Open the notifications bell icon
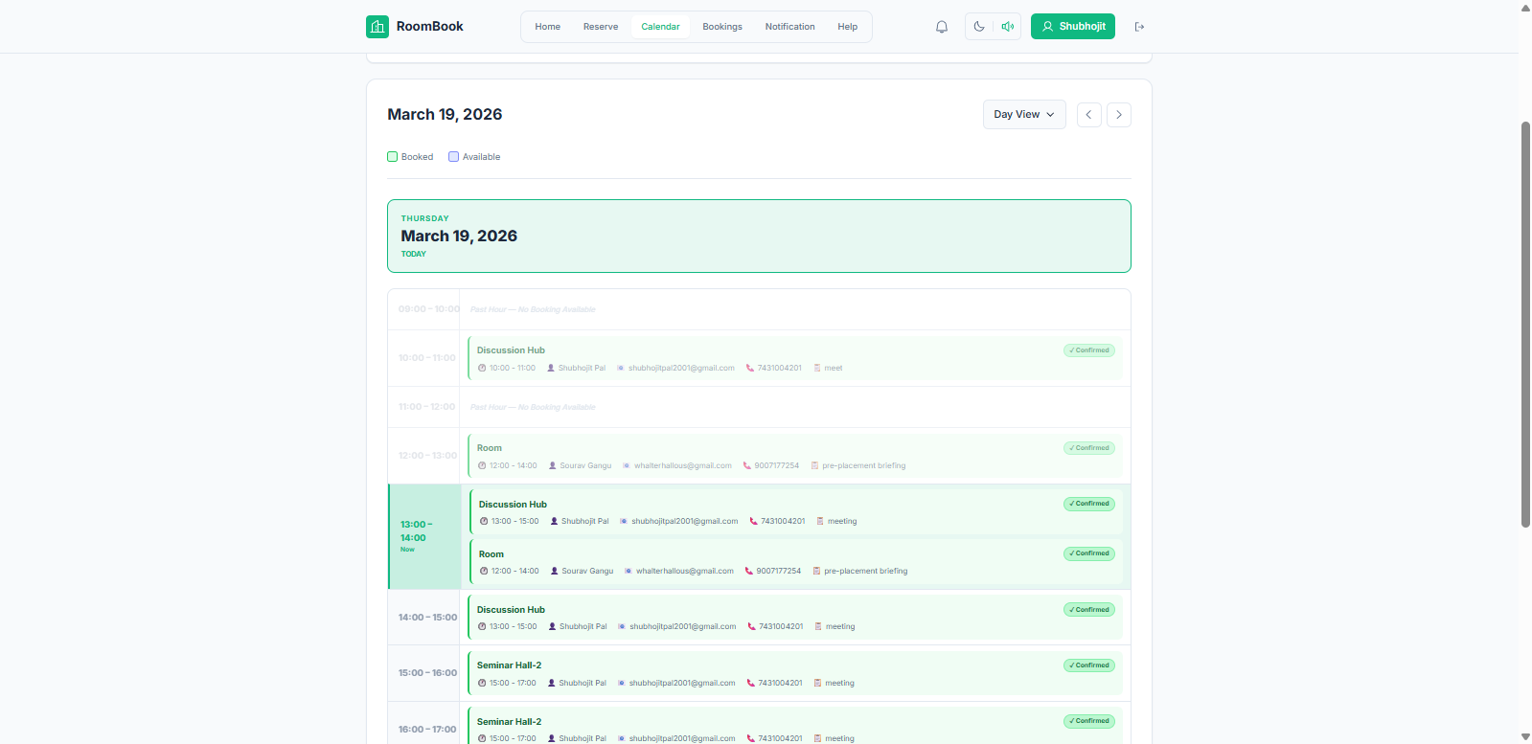 click(x=942, y=27)
